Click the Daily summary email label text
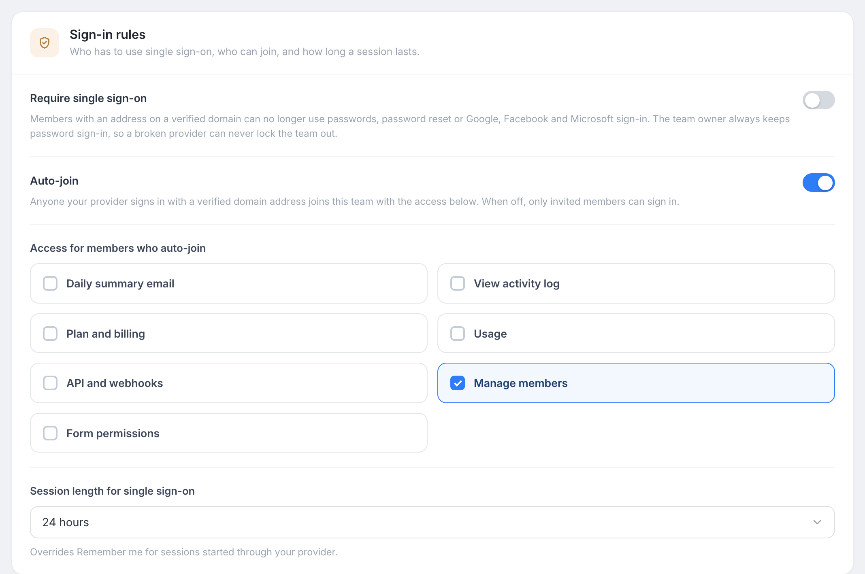865x574 pixels. pos(120,284)
